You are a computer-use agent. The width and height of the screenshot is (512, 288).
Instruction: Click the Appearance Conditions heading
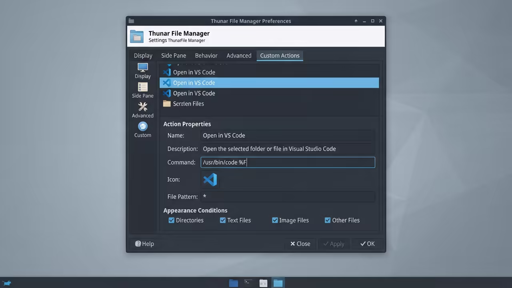[195, 210]
